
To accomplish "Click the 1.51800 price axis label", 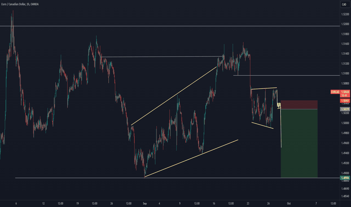I will click(x=345, y=34).
